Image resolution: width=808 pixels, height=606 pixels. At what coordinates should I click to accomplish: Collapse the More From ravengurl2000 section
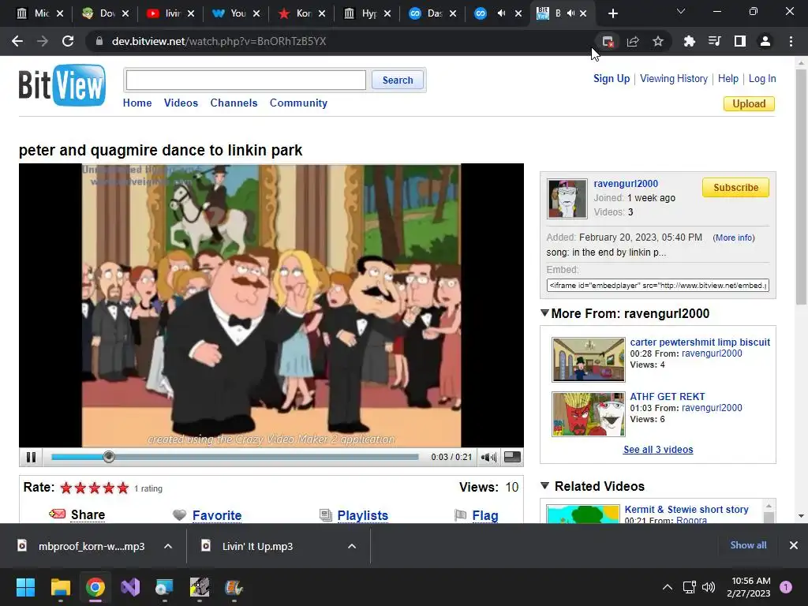[544, 312]
